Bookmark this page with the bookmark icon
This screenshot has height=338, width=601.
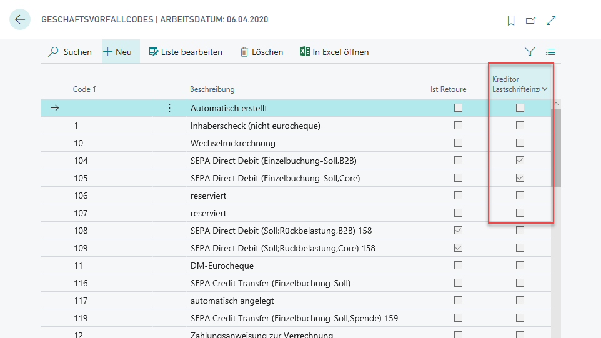510,21
